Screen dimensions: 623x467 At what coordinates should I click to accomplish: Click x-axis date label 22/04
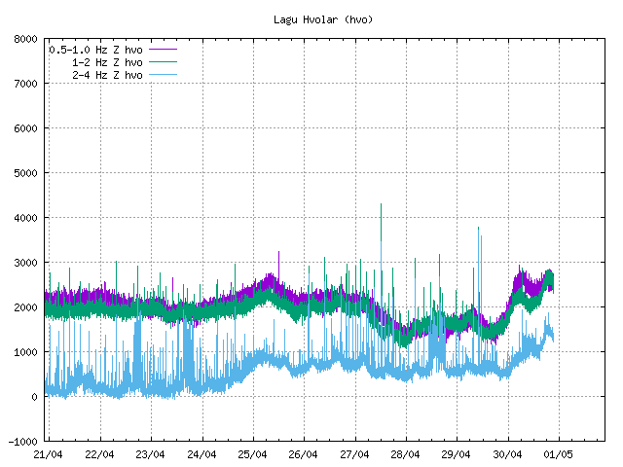tap(99, 454)
